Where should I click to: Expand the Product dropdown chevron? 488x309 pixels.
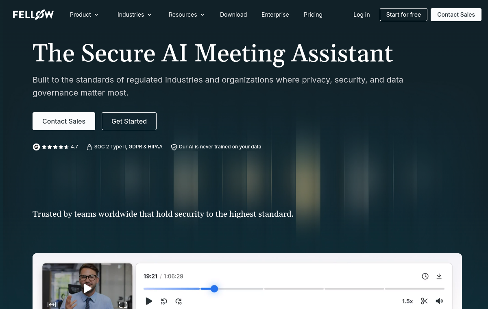pos(96,15)
